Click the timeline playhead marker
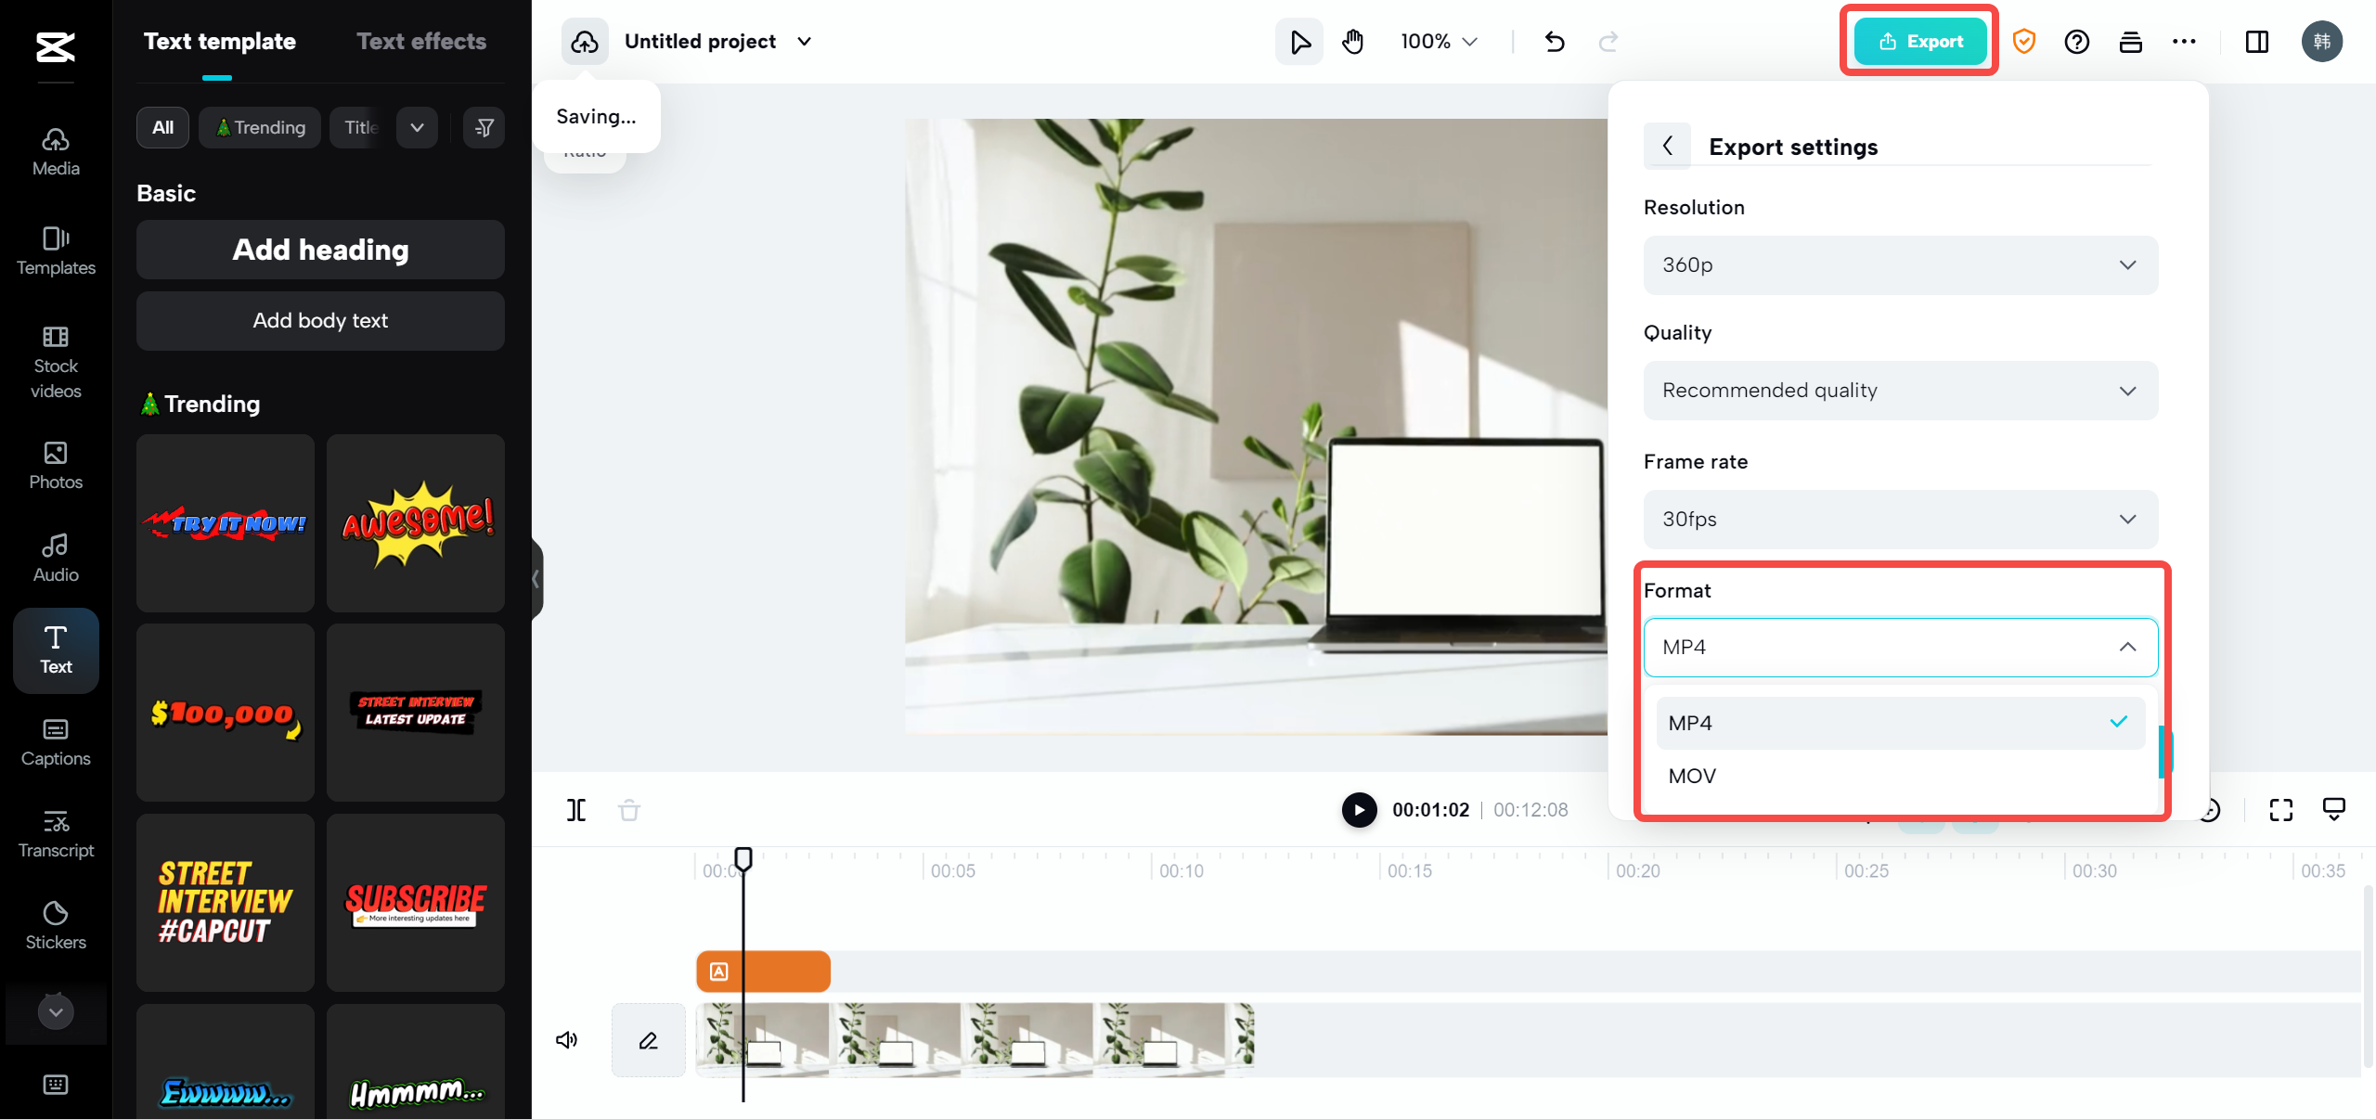The height and width of the screenshot is (1119, 2376). 743,858
